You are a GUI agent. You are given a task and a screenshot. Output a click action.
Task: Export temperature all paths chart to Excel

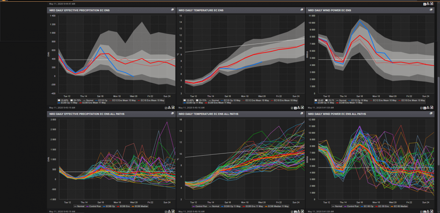pos(302,211)
